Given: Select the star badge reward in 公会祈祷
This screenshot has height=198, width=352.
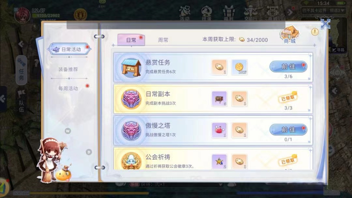Looking at the screenshot, I should 219,162.
